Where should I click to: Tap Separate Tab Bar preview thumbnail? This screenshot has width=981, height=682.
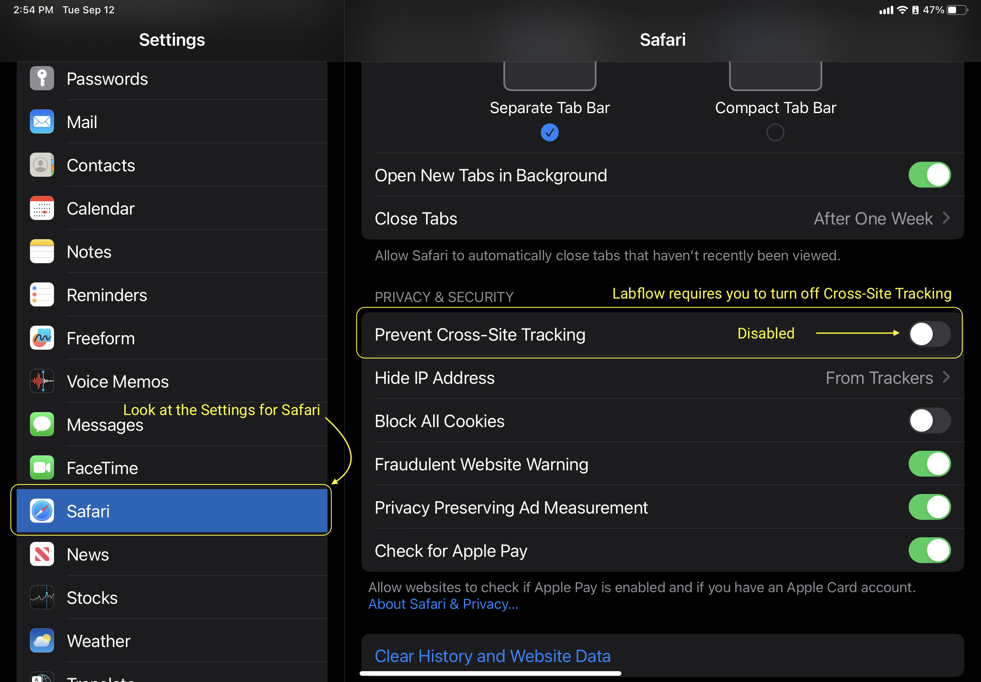550,76
